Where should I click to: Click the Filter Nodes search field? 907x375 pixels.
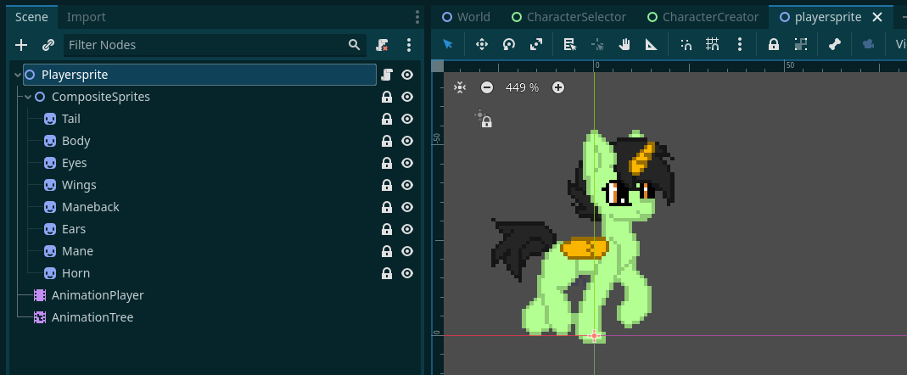click(x=214, y=45)
